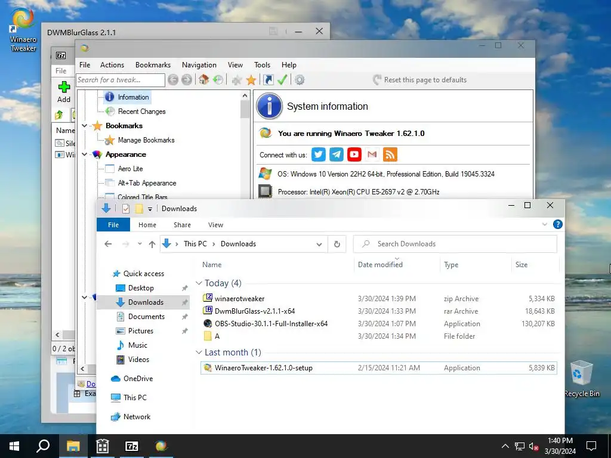Viewport: 611px width, 458px height.
Task: Click the create shortcut icon in Winaero toolbar
Action: [x=268, y=80]
